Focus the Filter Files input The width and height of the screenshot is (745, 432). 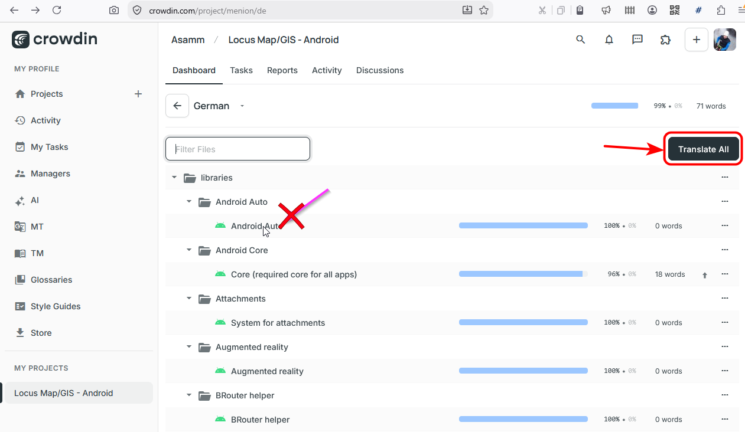238,149
